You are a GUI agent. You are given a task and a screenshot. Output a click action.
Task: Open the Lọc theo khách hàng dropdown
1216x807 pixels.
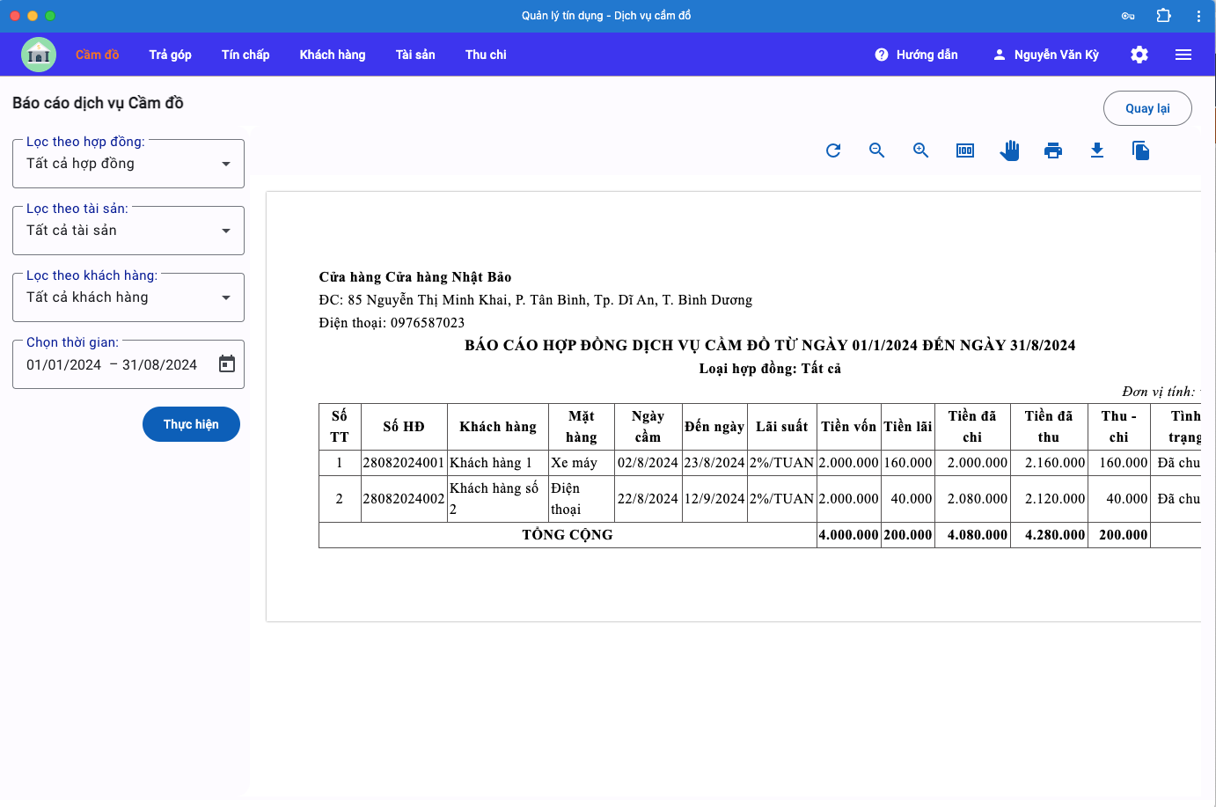128,297
